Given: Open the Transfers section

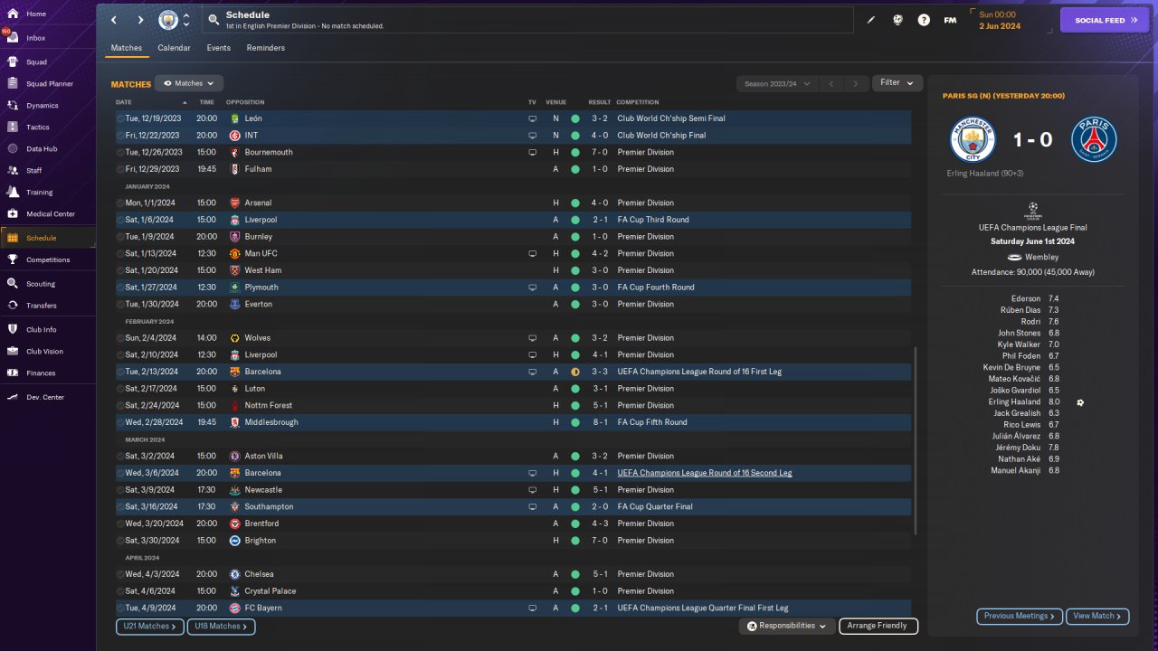Looking at the screenshot, I should 42,306.
